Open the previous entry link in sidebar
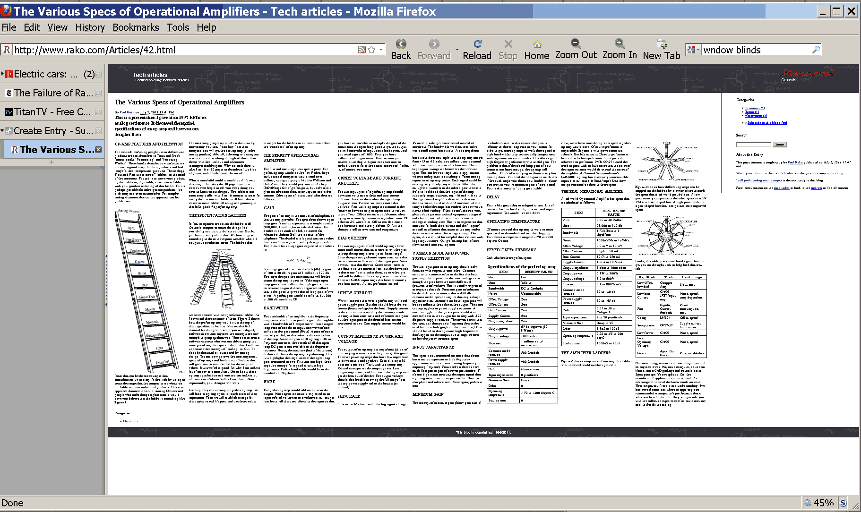 coord(765,173)
